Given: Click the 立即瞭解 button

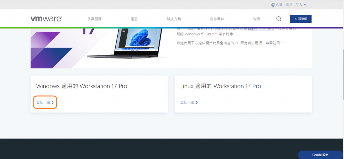Looking at the screenshot, I should [x=301, y=19].
